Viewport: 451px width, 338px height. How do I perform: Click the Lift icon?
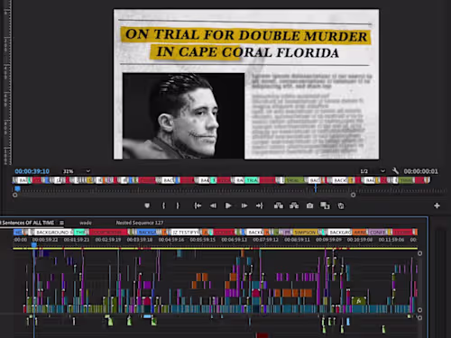tap(279, 206)
